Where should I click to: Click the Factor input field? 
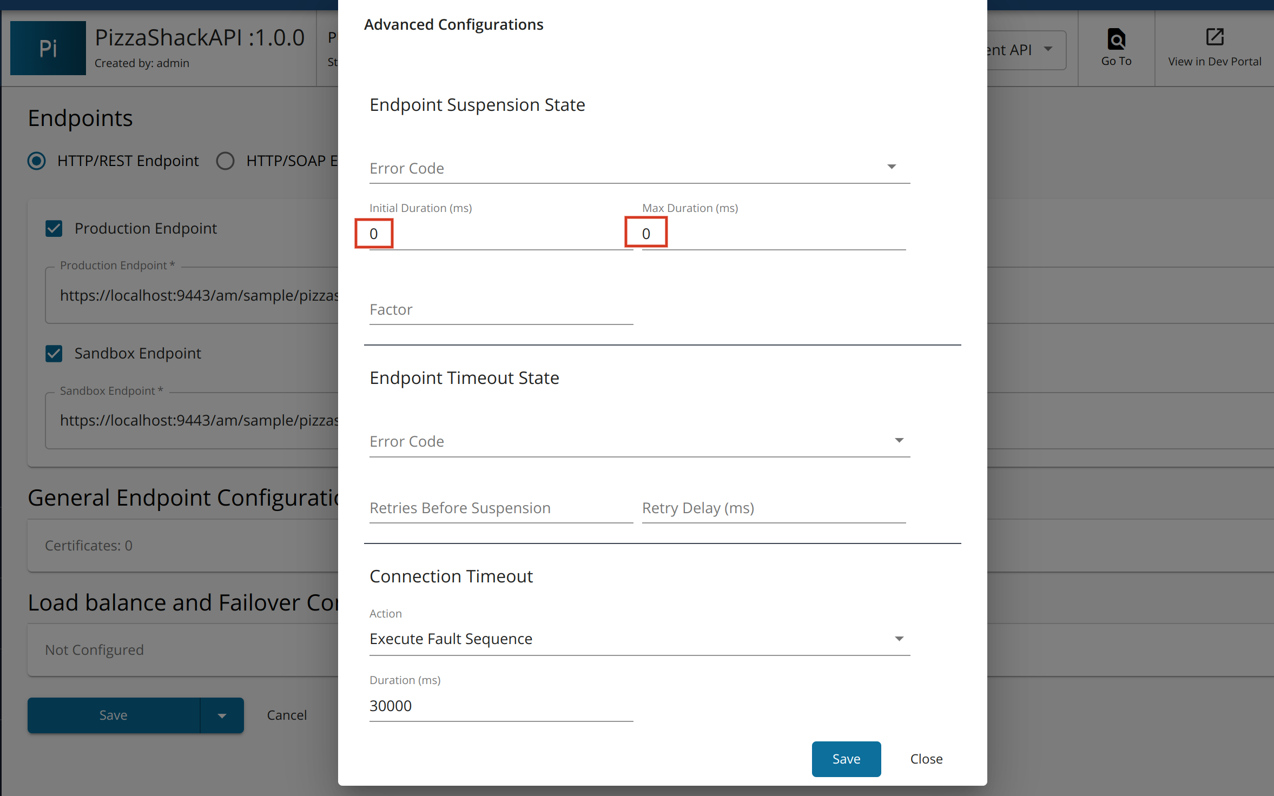pos(500,309)
